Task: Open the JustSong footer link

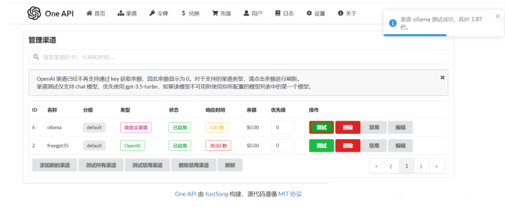Action: [217, 194]
